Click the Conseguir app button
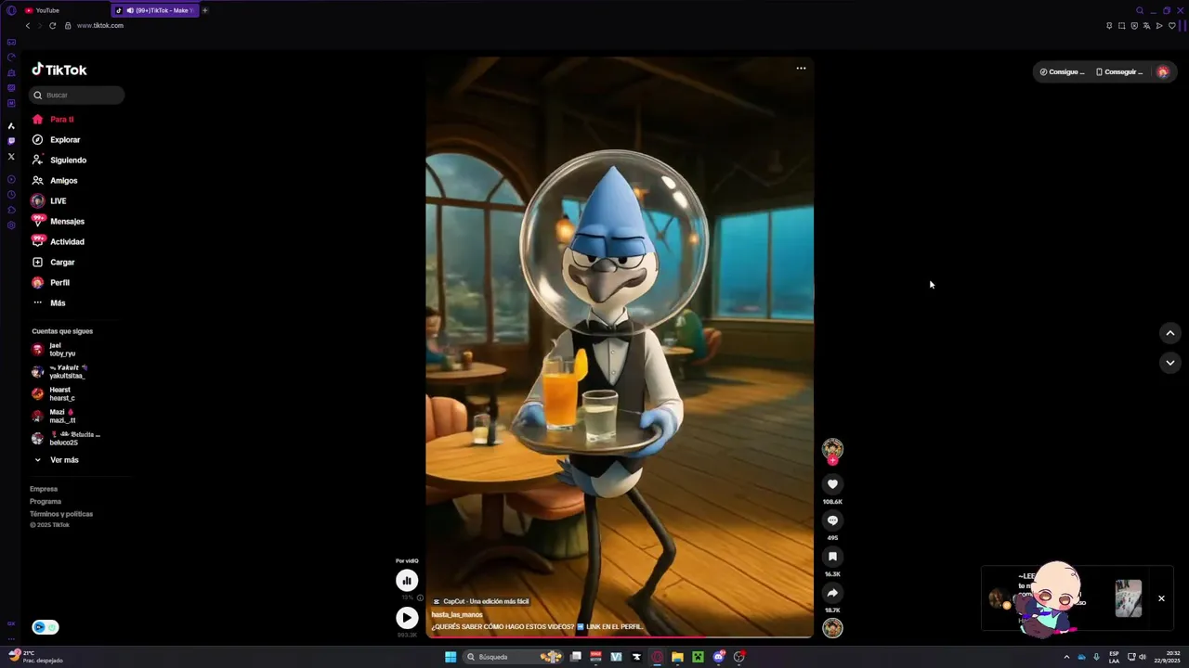Viewport: 1189px width, 668px height. [1119, 71]
